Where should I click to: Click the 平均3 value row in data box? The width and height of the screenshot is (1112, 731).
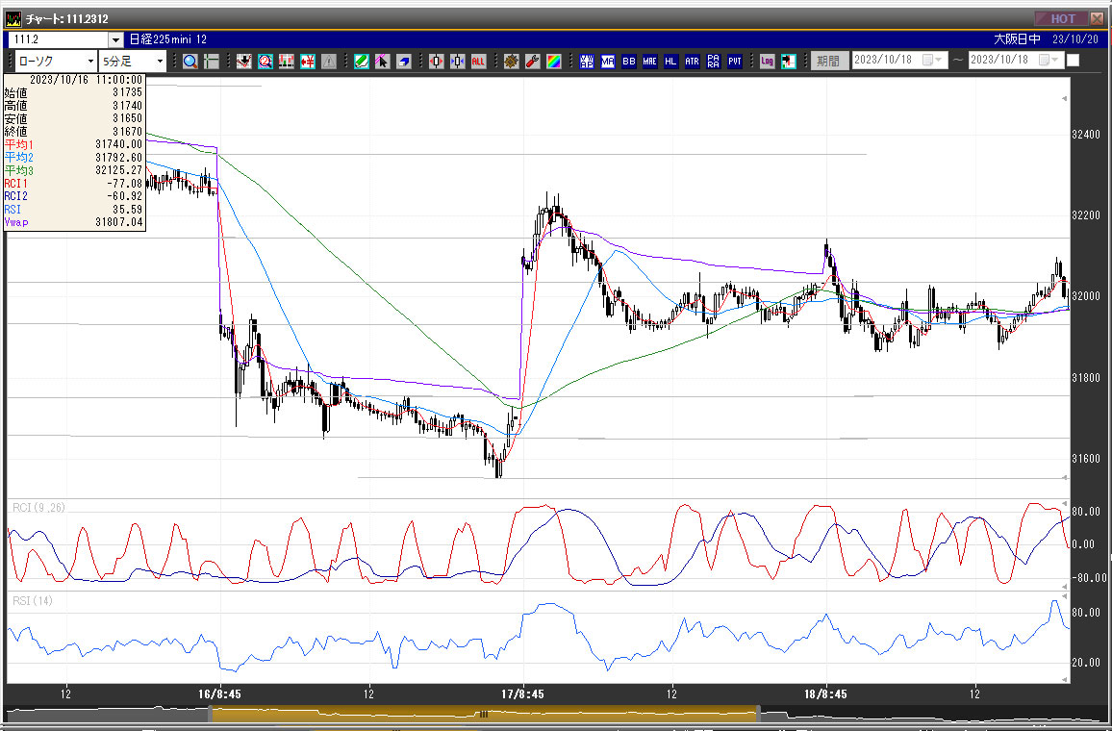click(x=74, y=171)
